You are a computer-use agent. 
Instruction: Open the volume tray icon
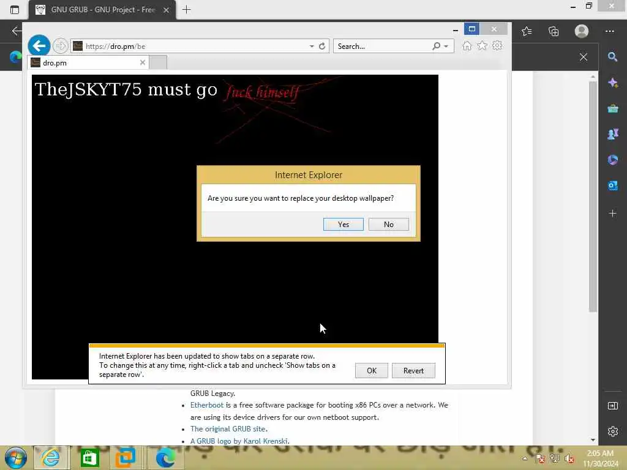tap(569, 458)
